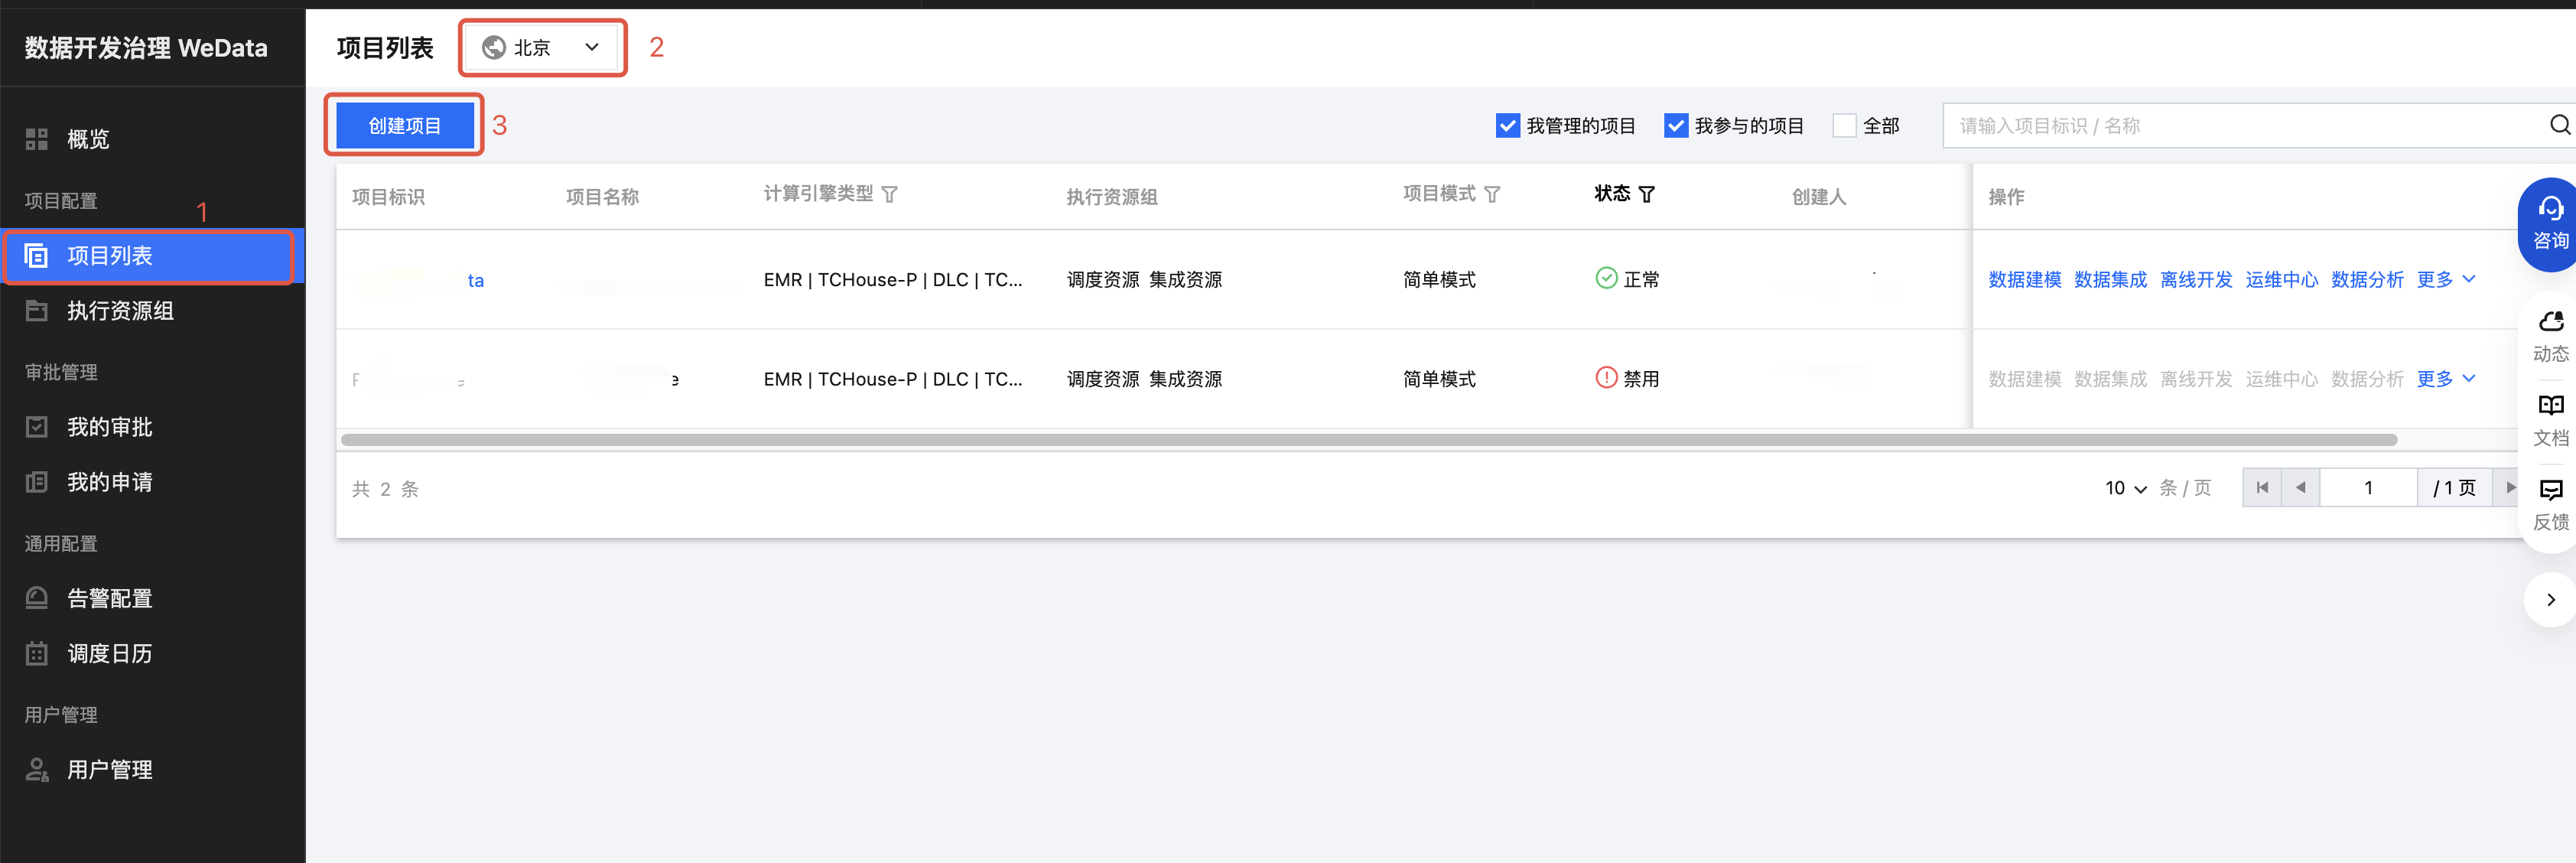Click the 动态 cloud icon
The image size is (2576, 863).
(2550, 322)
